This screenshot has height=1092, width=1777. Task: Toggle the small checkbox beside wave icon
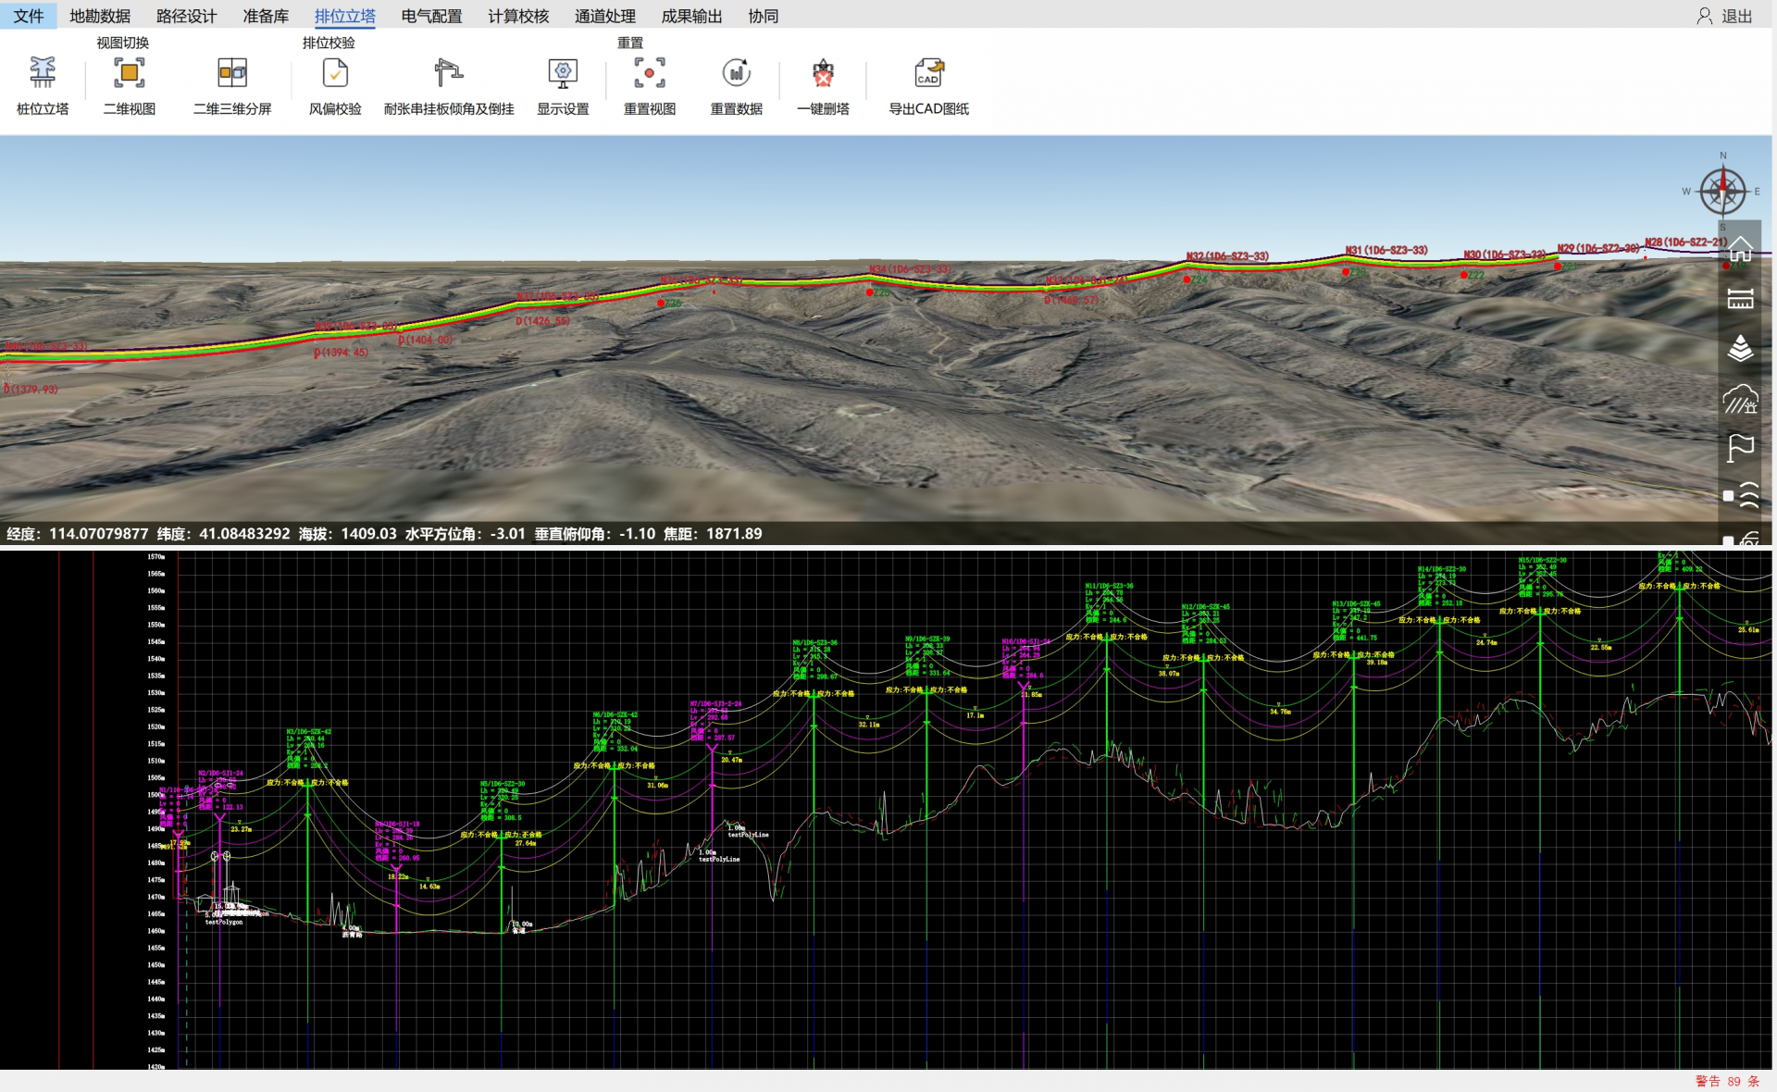tap(1728, 496)
